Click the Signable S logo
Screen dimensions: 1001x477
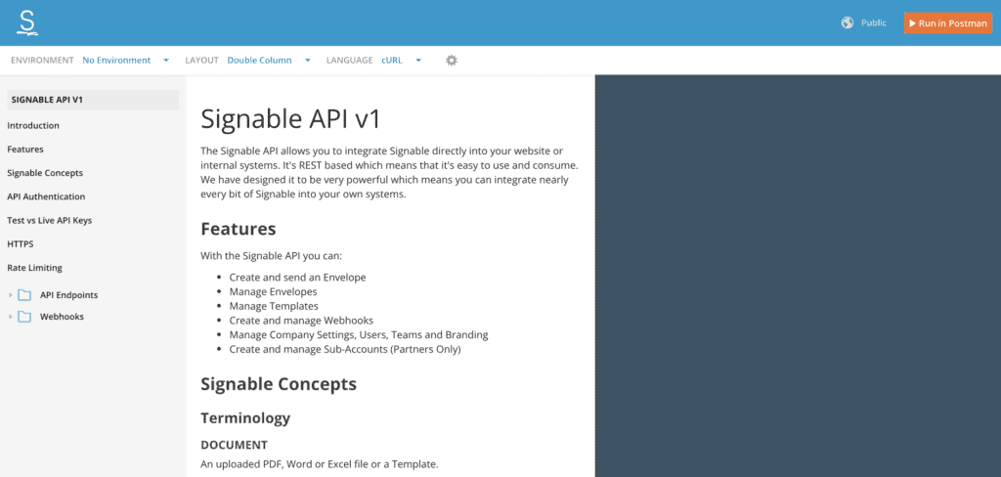point(26,22)
